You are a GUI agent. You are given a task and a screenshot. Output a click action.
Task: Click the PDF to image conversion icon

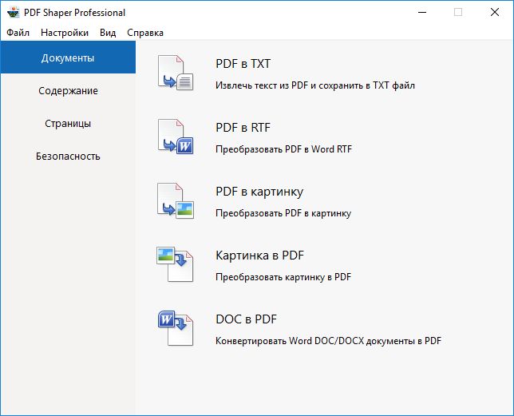coord(176,201)
